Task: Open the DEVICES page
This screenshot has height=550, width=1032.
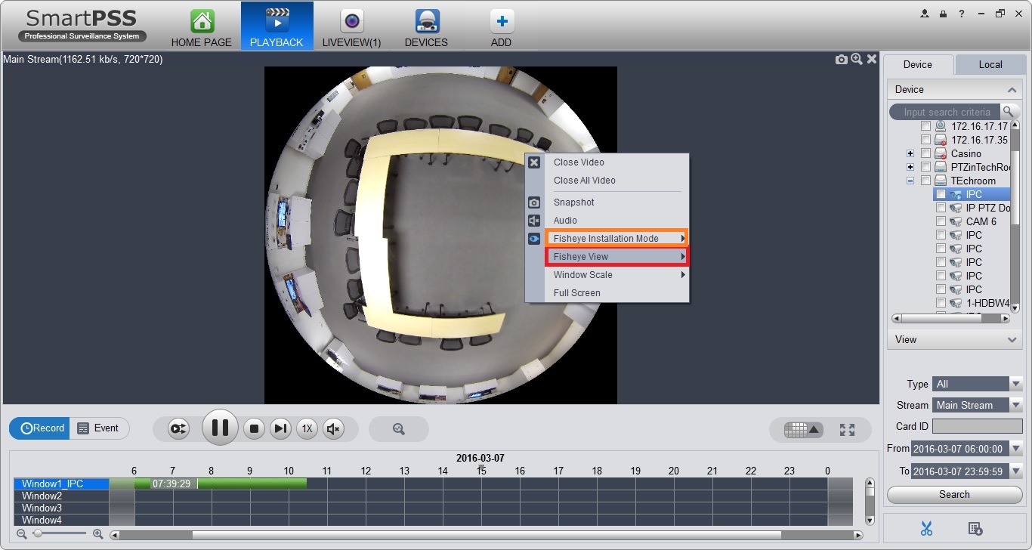Action: (426, 26)
